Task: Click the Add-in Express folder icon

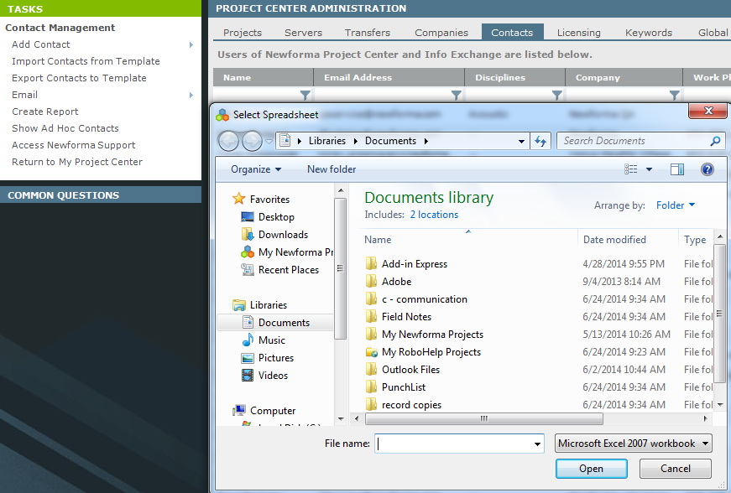Action: [x=371, y=264]
